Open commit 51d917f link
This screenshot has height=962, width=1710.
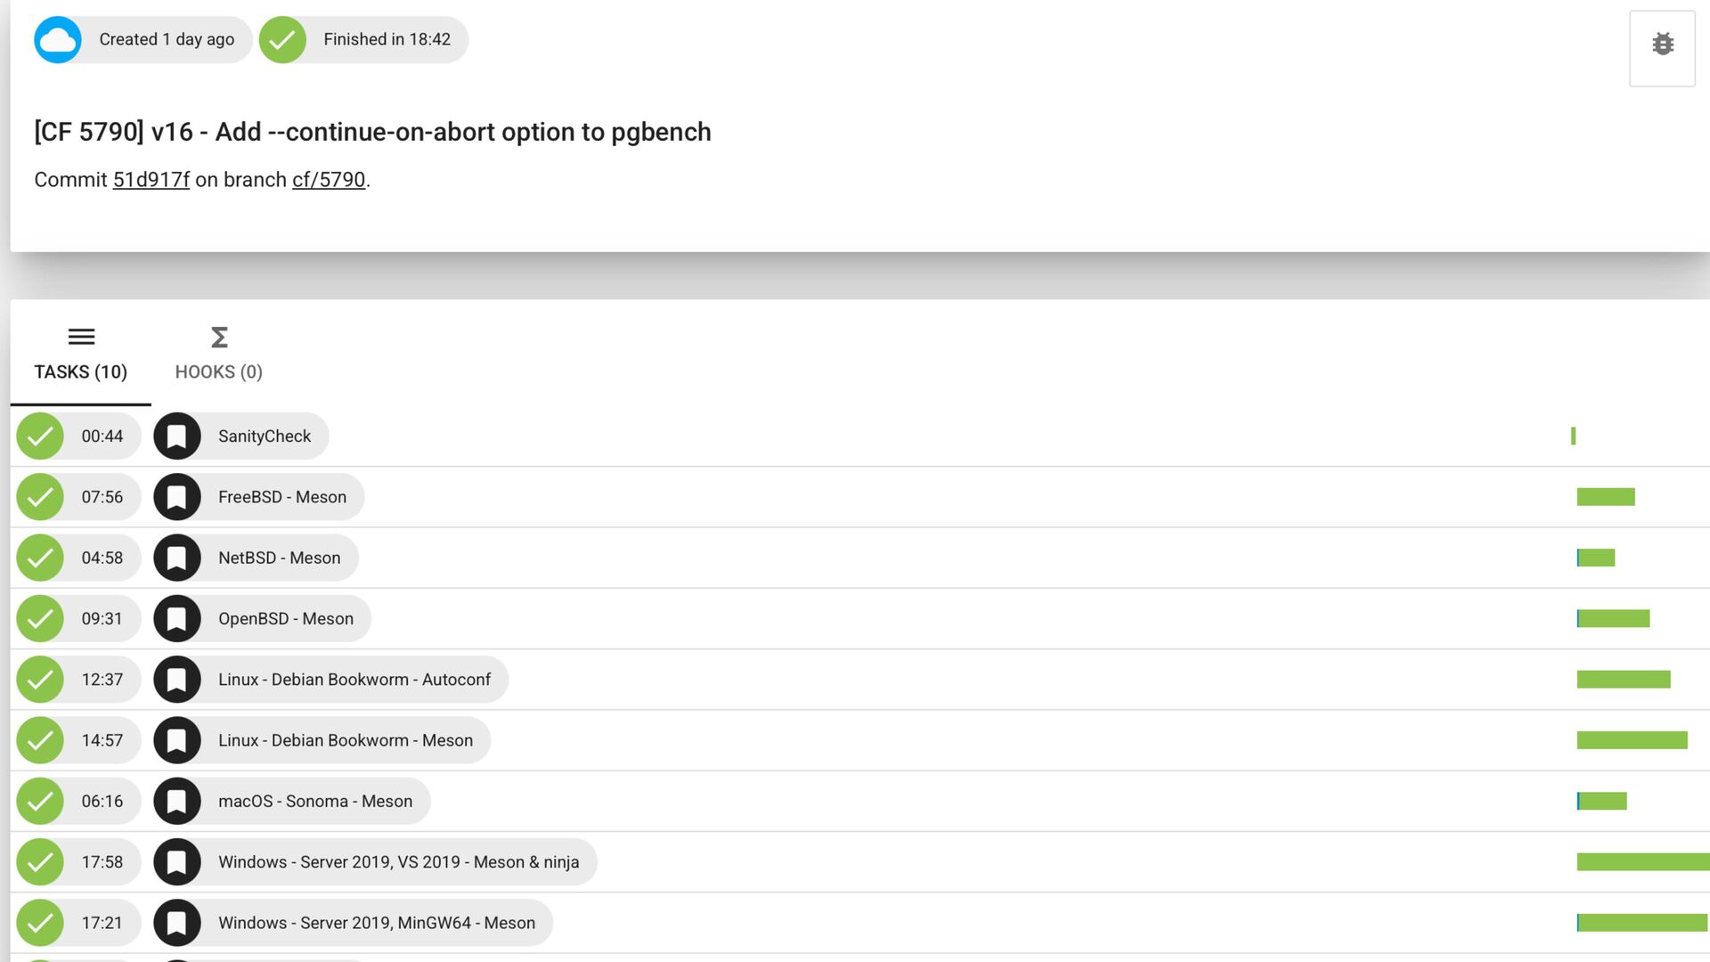(151, 180)
